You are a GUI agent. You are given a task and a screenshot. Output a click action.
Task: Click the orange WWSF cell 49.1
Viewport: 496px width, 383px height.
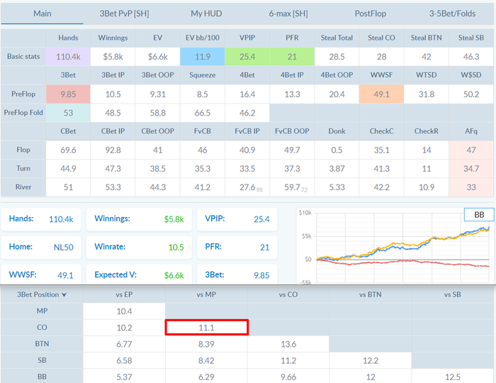[381, 94]
